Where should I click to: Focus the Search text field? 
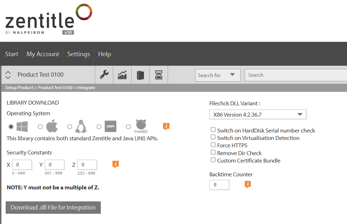(x=296, y=75)
